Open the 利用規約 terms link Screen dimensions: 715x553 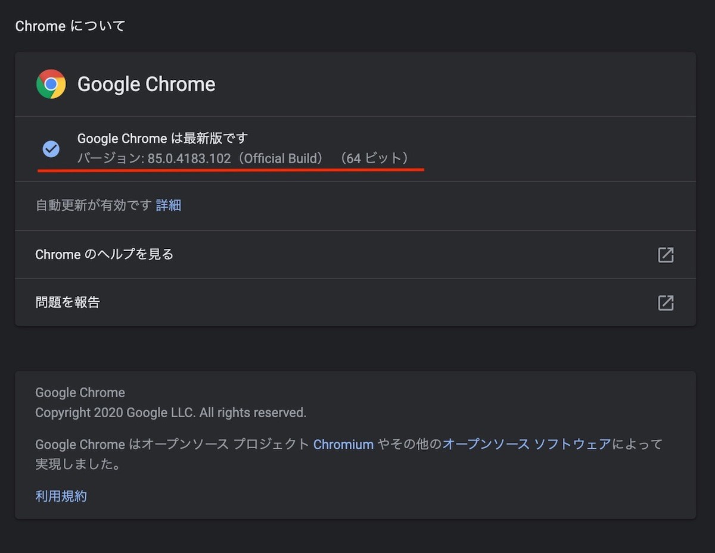pyautogui.click(x=61, y=496)
